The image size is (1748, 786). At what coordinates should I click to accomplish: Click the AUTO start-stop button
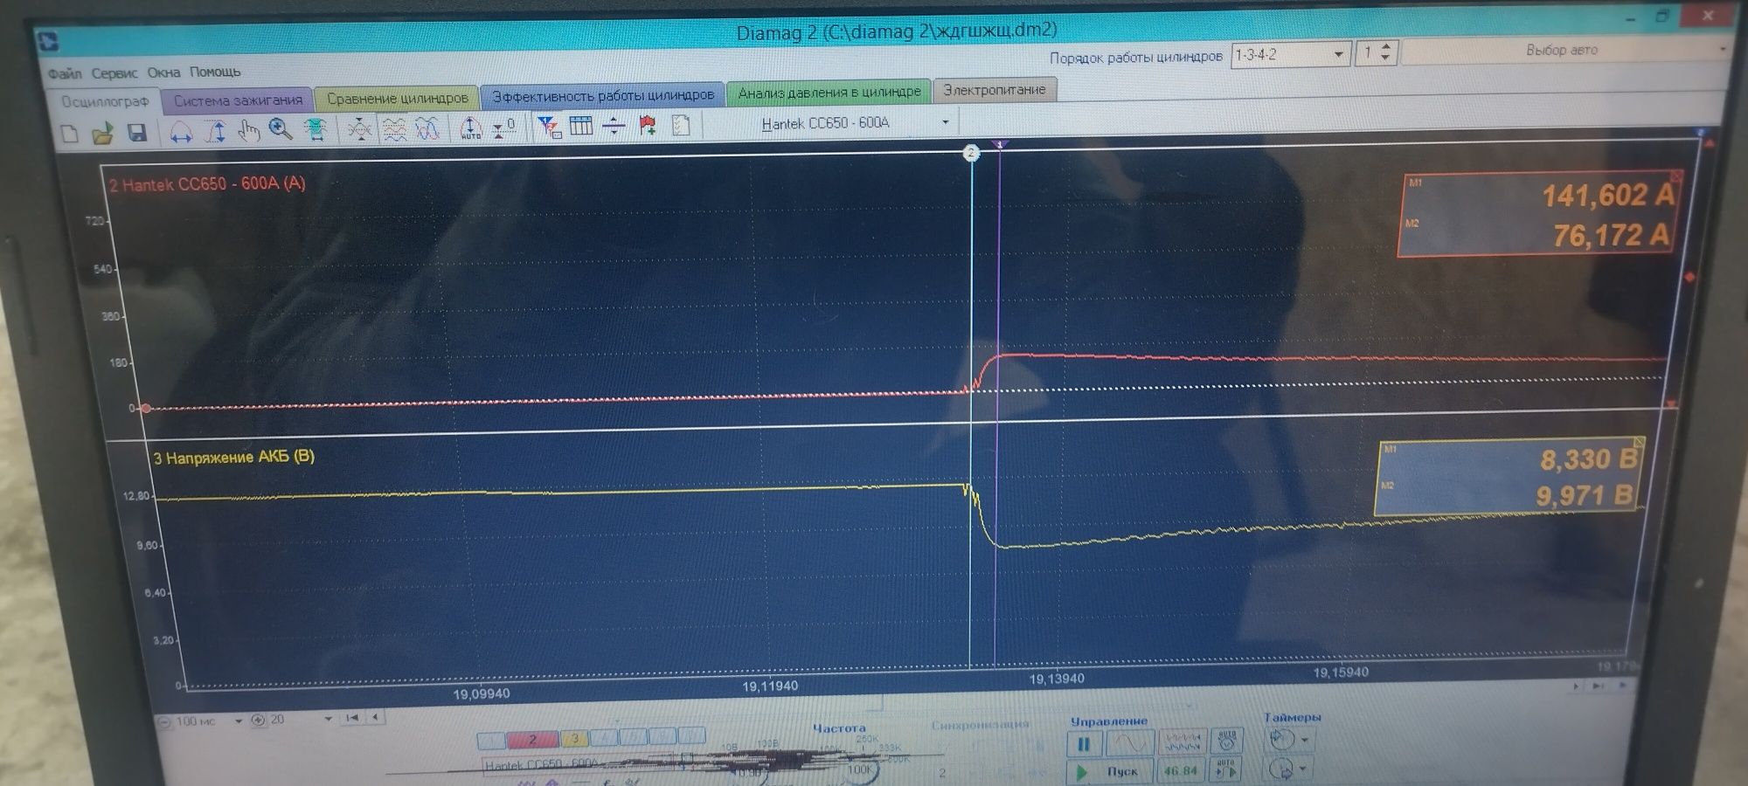click(1226, 769)
